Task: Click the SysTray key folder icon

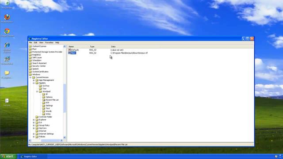Action: click(x=40, y=86)
